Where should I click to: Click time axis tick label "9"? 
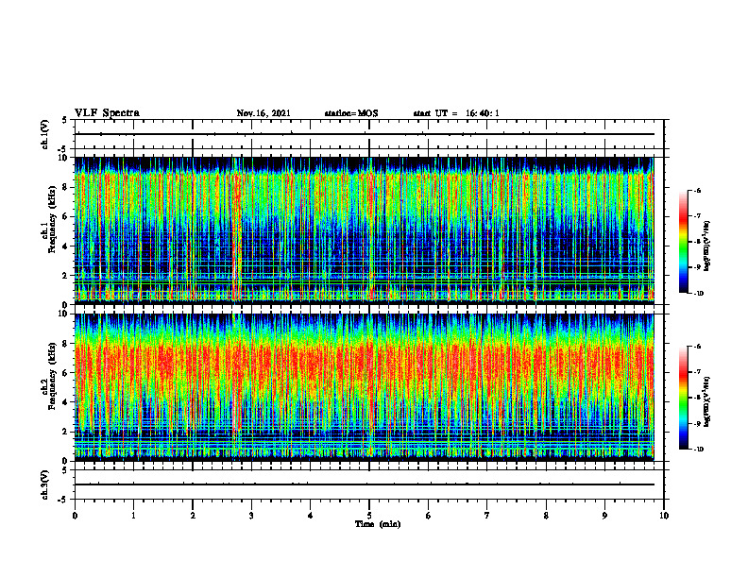[x=604, y=516]
